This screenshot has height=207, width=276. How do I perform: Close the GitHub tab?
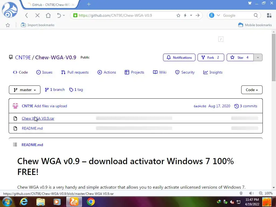(73, 5)
